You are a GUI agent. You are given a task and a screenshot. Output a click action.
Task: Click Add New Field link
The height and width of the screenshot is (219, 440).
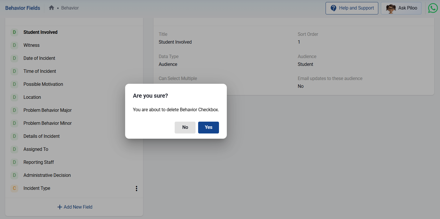point(78,207)
